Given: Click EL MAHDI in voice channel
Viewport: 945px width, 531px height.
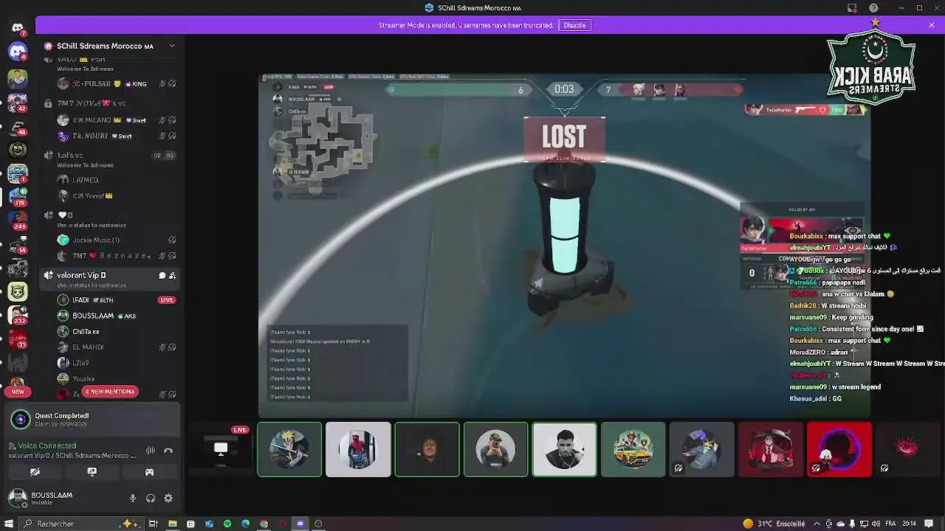Looking at the screenshot, I should [111, 347].
